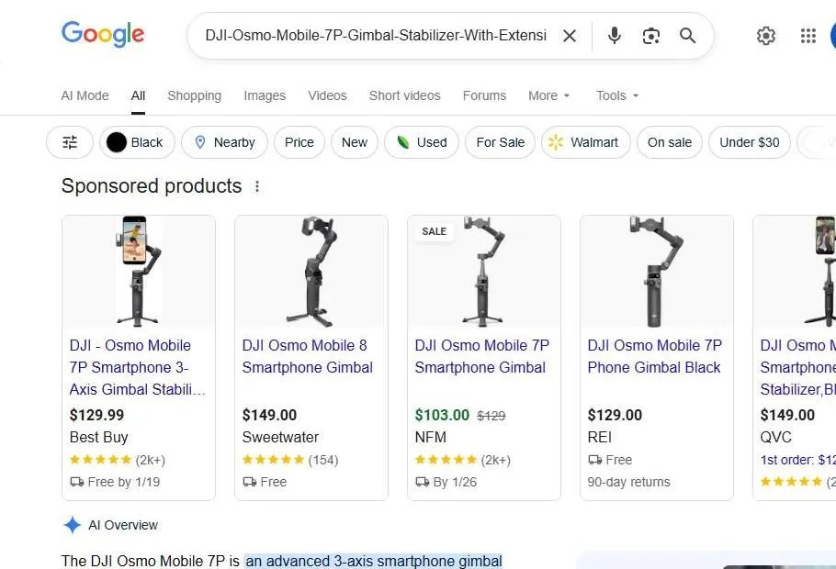Click the search magnifier icon

687,36
